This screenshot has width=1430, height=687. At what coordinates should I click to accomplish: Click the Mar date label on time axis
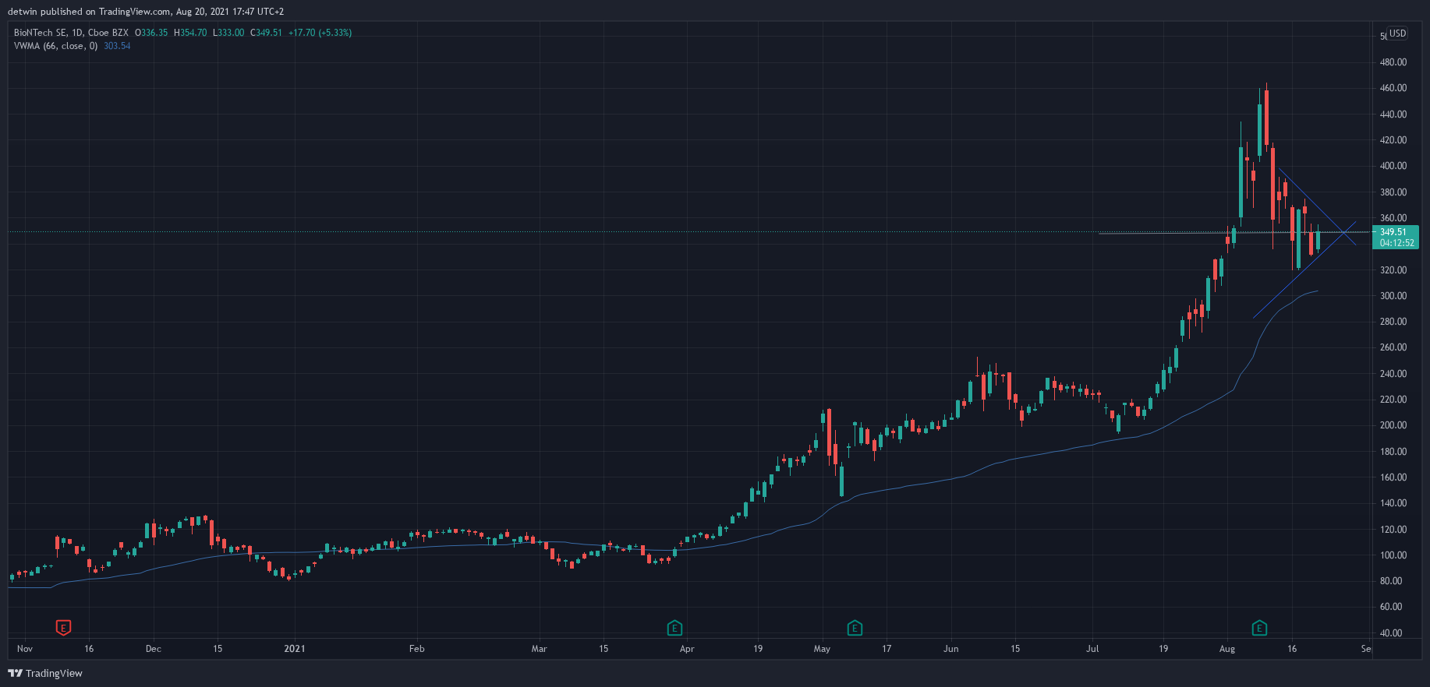point(539,649)
